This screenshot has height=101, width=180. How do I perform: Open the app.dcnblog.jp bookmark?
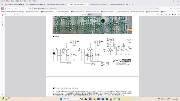pos(18,12)
